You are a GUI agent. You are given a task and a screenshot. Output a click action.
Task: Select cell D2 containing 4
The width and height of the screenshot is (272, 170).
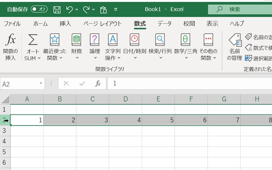click(125, 120)
